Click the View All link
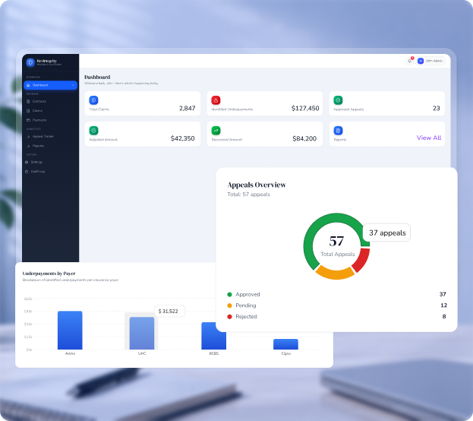Screen dimensions: 473x421 [429, 138]
